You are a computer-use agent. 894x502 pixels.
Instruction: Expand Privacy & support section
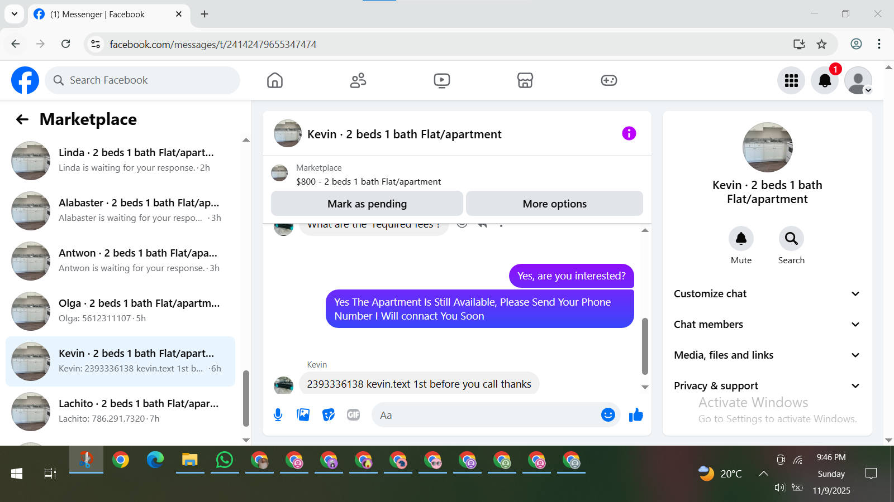pyautogui.click(x=767, y=386)
